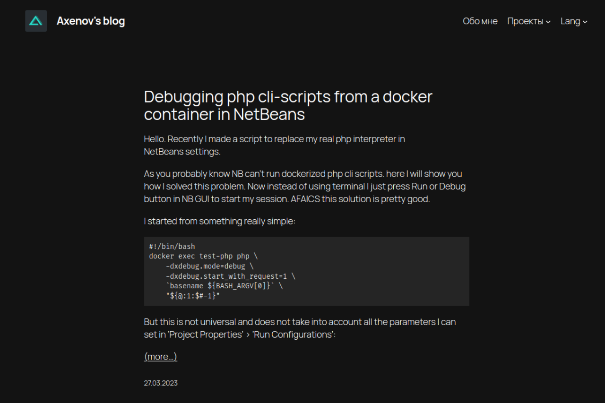Click the teal triangle site logo
This screenshot has height=403, width=605.
(x=36, y=21)
